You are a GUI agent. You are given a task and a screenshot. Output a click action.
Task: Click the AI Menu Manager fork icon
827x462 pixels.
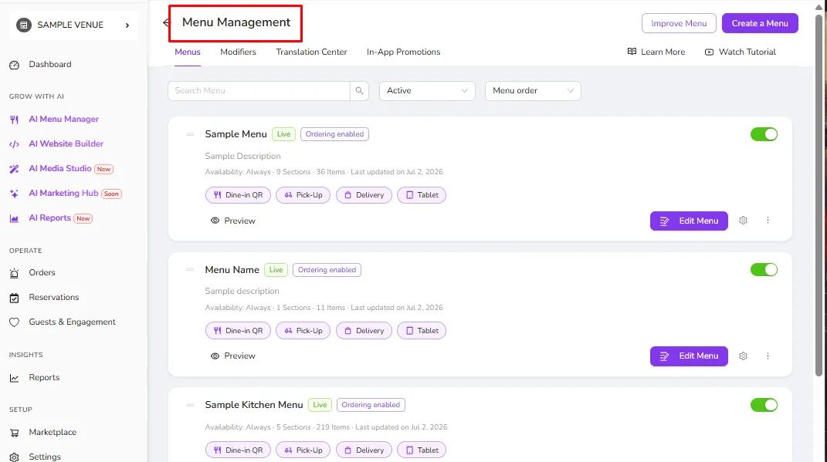14,120
